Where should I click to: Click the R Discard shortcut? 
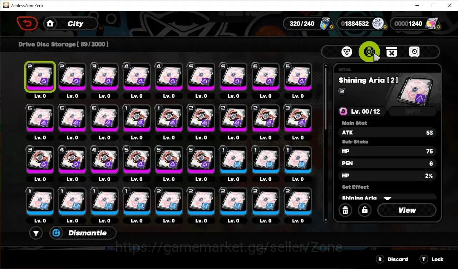point(393,259)
